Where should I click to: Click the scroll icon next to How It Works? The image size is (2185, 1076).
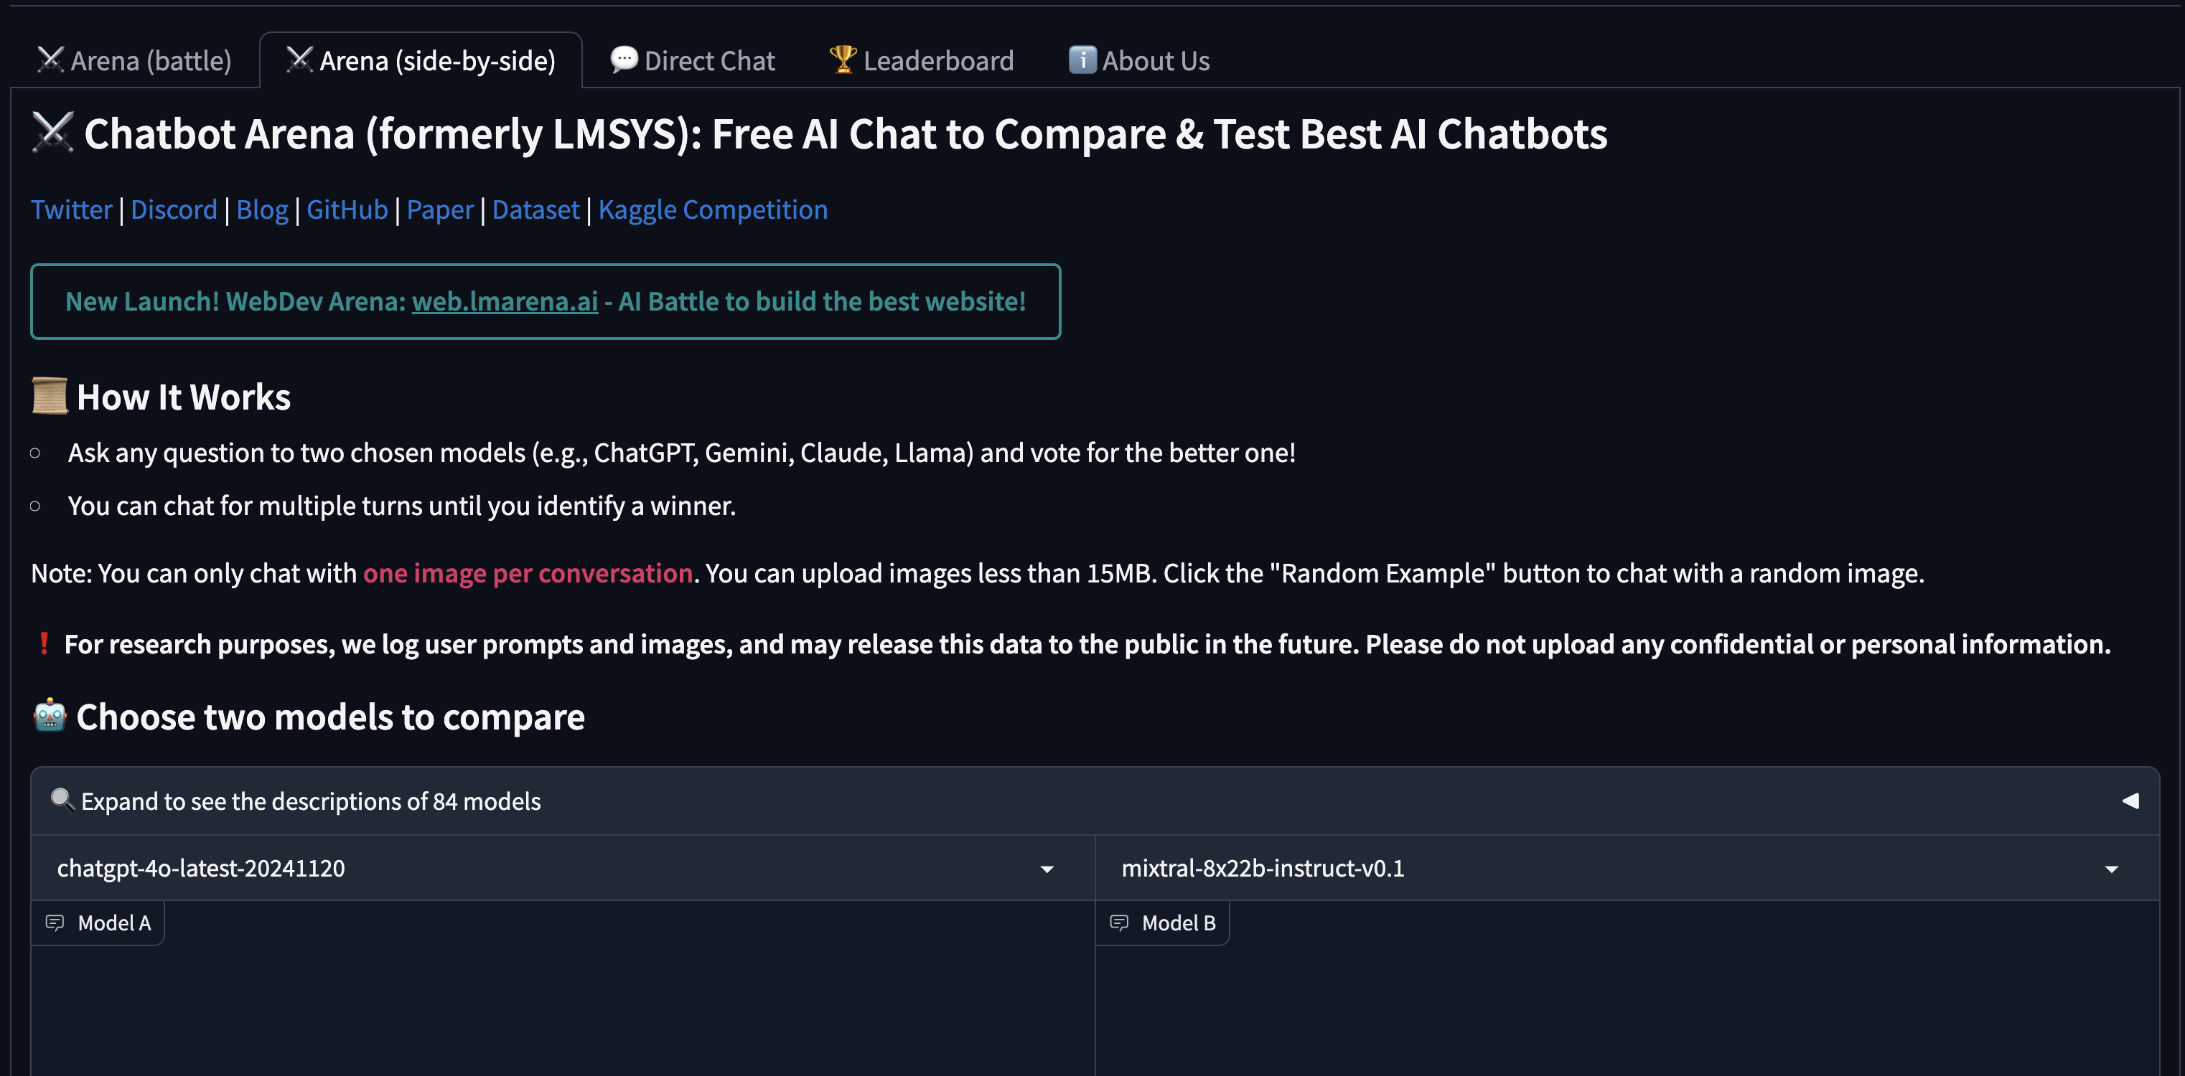coord(50,396)
